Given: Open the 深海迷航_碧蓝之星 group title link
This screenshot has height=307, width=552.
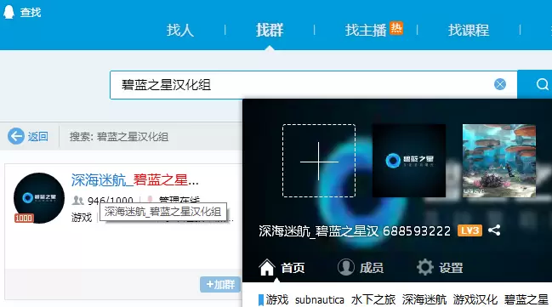Looking at the screenshot, I should coord(135,180).
